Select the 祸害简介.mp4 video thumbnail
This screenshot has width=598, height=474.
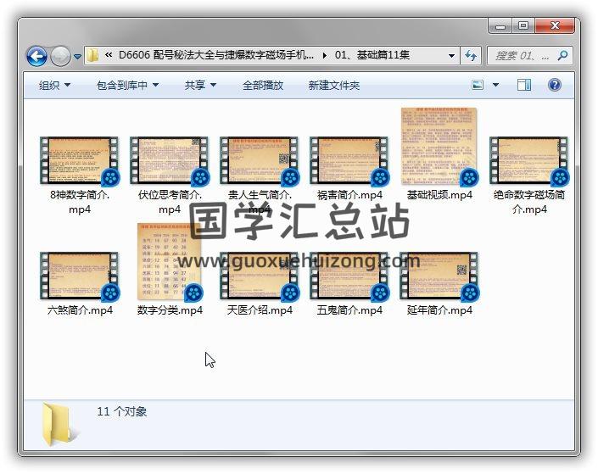[349, 160]
